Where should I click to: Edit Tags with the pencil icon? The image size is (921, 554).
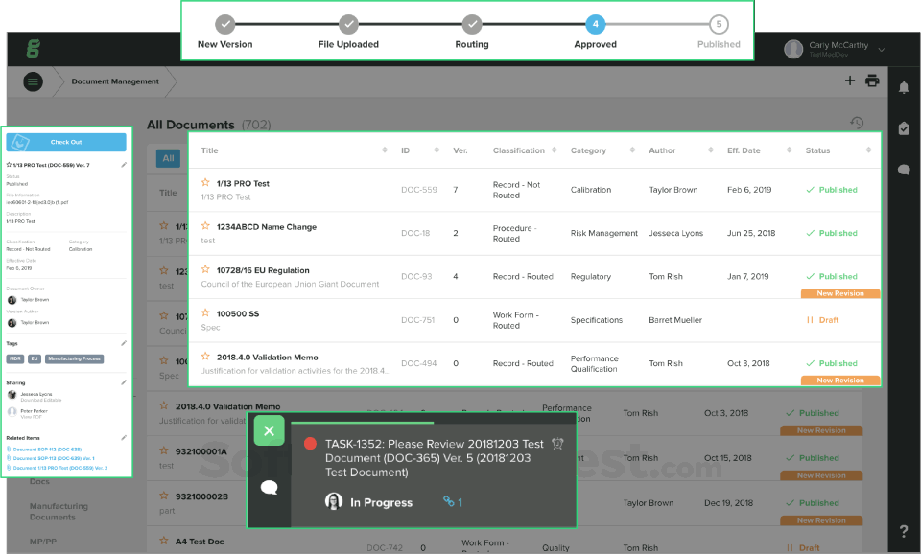pos(124,343)
